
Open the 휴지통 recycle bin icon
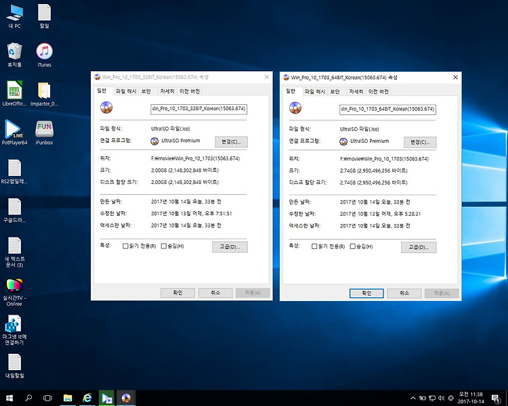coord(15,55)
